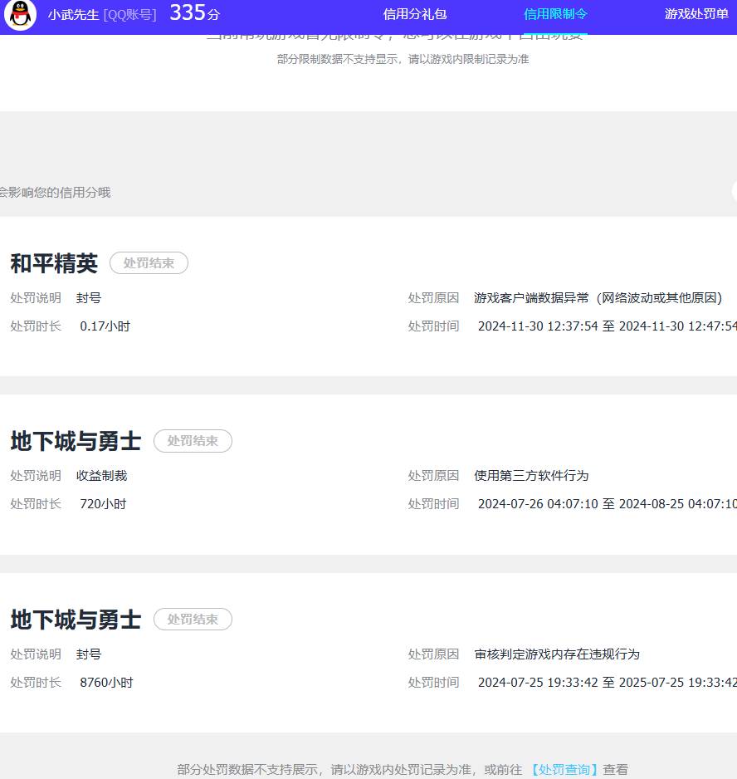This screenshot has height=779, width=737.
Task: Open the 【处罚查询】link in the footer
Action: (x=564, y=769)
